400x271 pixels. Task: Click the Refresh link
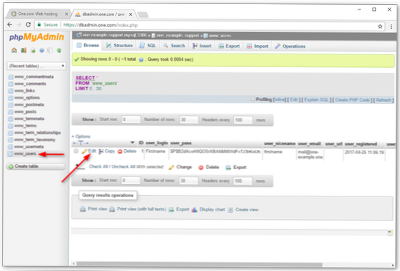coord(384,100)
